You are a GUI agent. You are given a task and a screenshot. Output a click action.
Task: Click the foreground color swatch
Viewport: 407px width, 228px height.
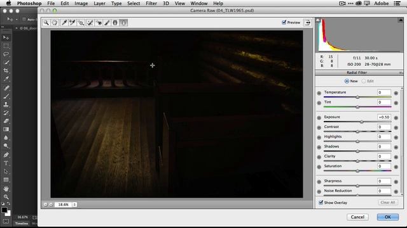coord(4,210)
